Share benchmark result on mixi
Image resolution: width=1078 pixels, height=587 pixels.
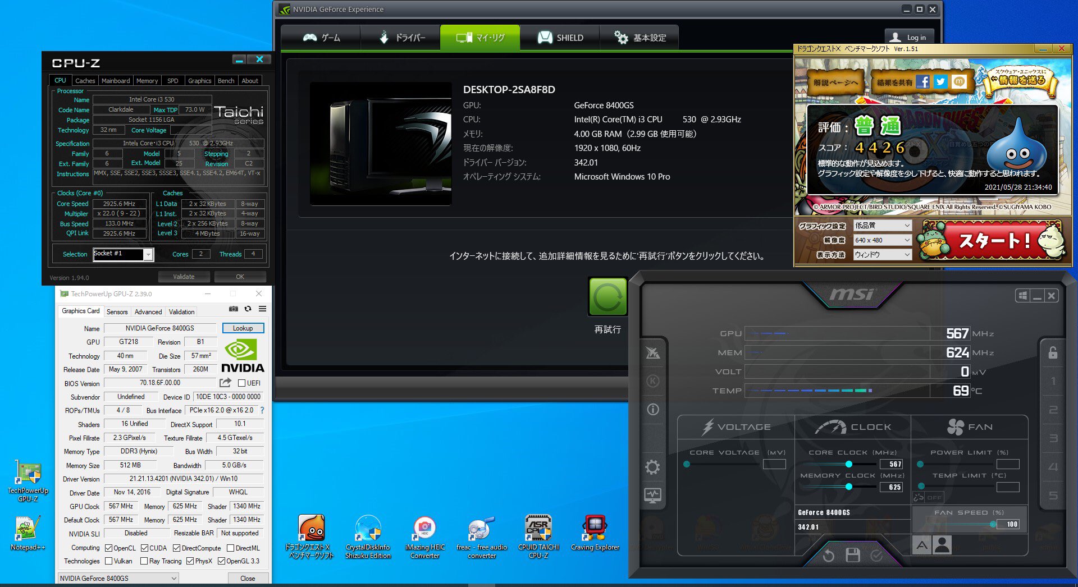coord(959,82)
